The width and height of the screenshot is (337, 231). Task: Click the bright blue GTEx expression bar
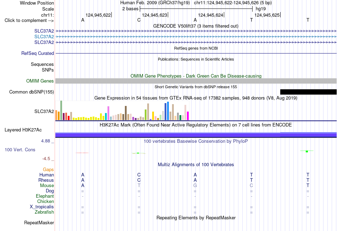pyautogui.click(x=168, y=111)
